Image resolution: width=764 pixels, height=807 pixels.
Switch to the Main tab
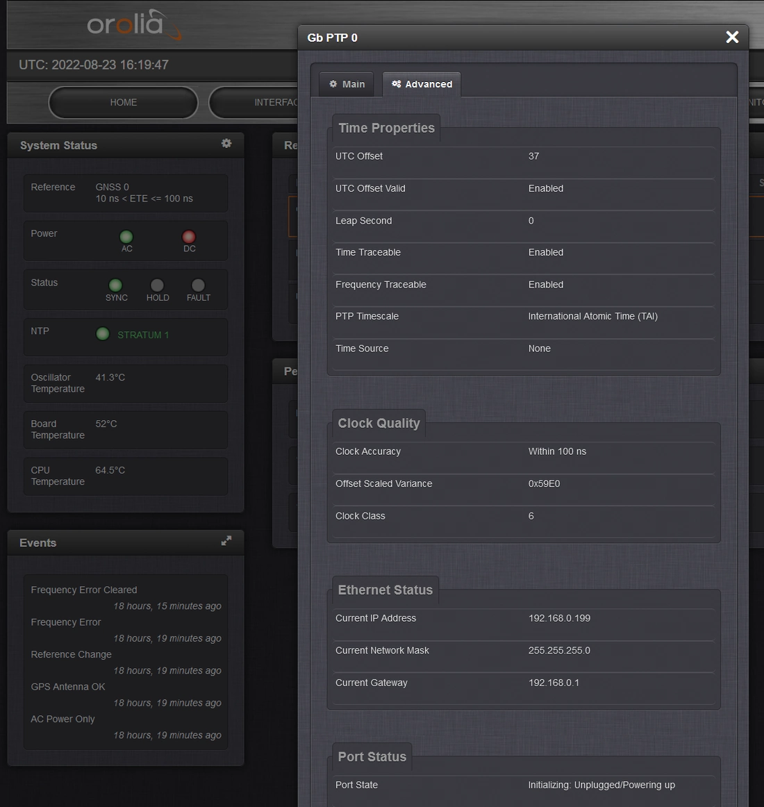(x=347, y=84)
